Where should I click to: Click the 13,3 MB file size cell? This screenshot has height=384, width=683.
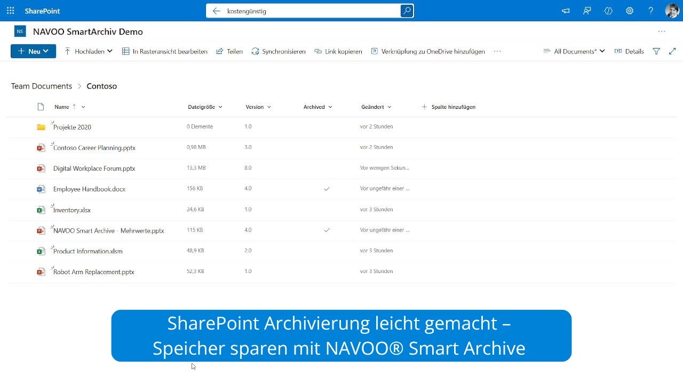196,168
